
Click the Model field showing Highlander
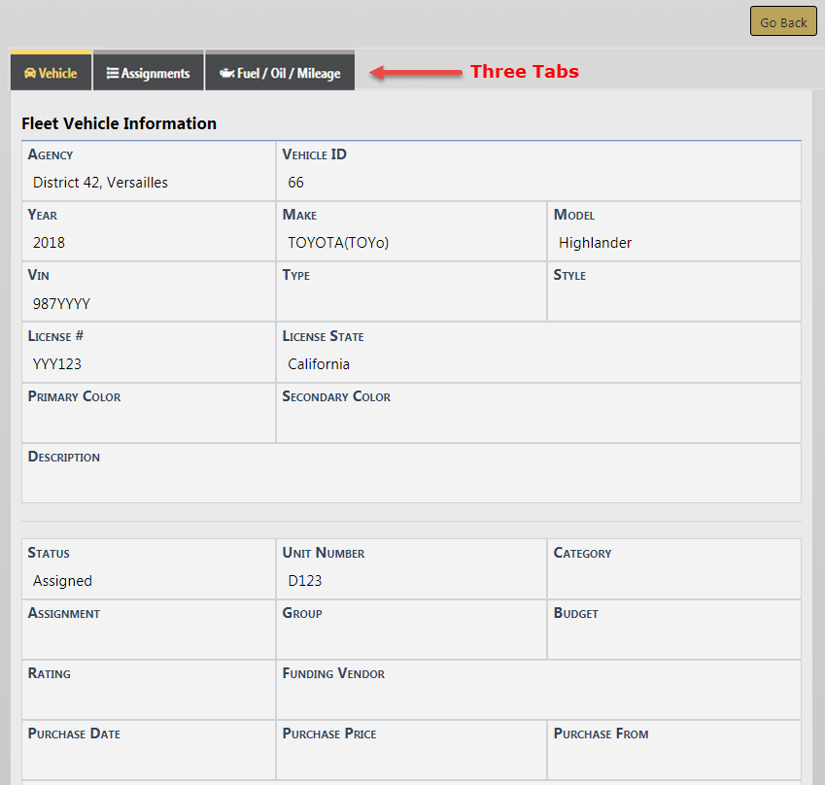click(595, 243)
